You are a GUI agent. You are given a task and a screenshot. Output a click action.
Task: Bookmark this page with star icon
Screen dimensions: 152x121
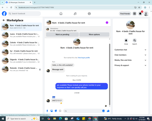139,8
